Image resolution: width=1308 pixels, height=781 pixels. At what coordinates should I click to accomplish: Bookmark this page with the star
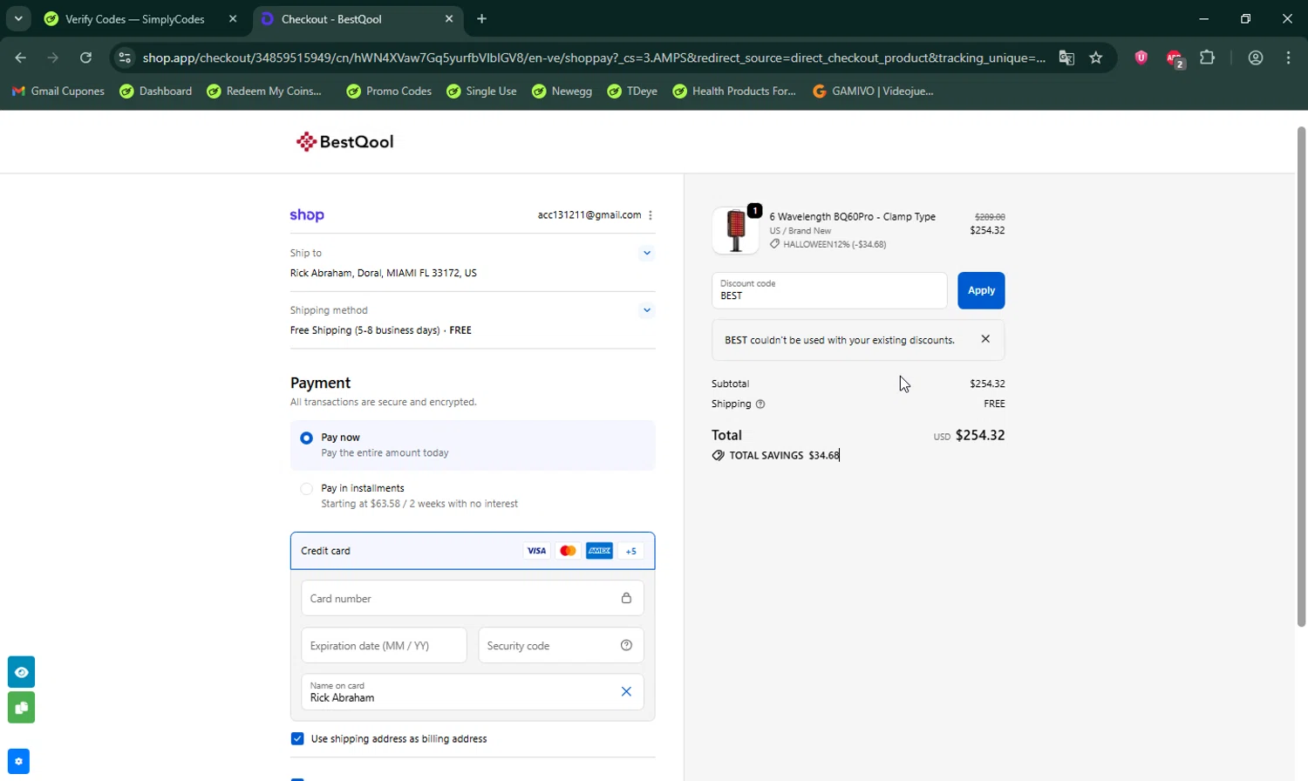[1096, 58]
